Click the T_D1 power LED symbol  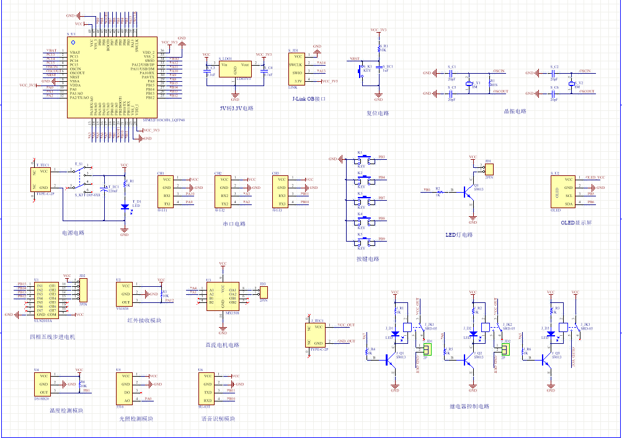point(124,207)
